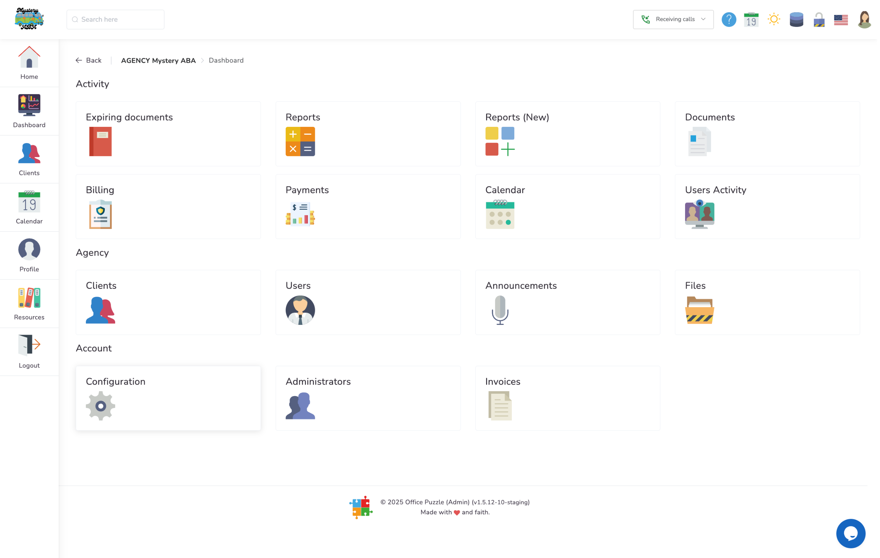Select Resources in the sidebar
The width and height of the screenshot is (880, 558).
29,304
